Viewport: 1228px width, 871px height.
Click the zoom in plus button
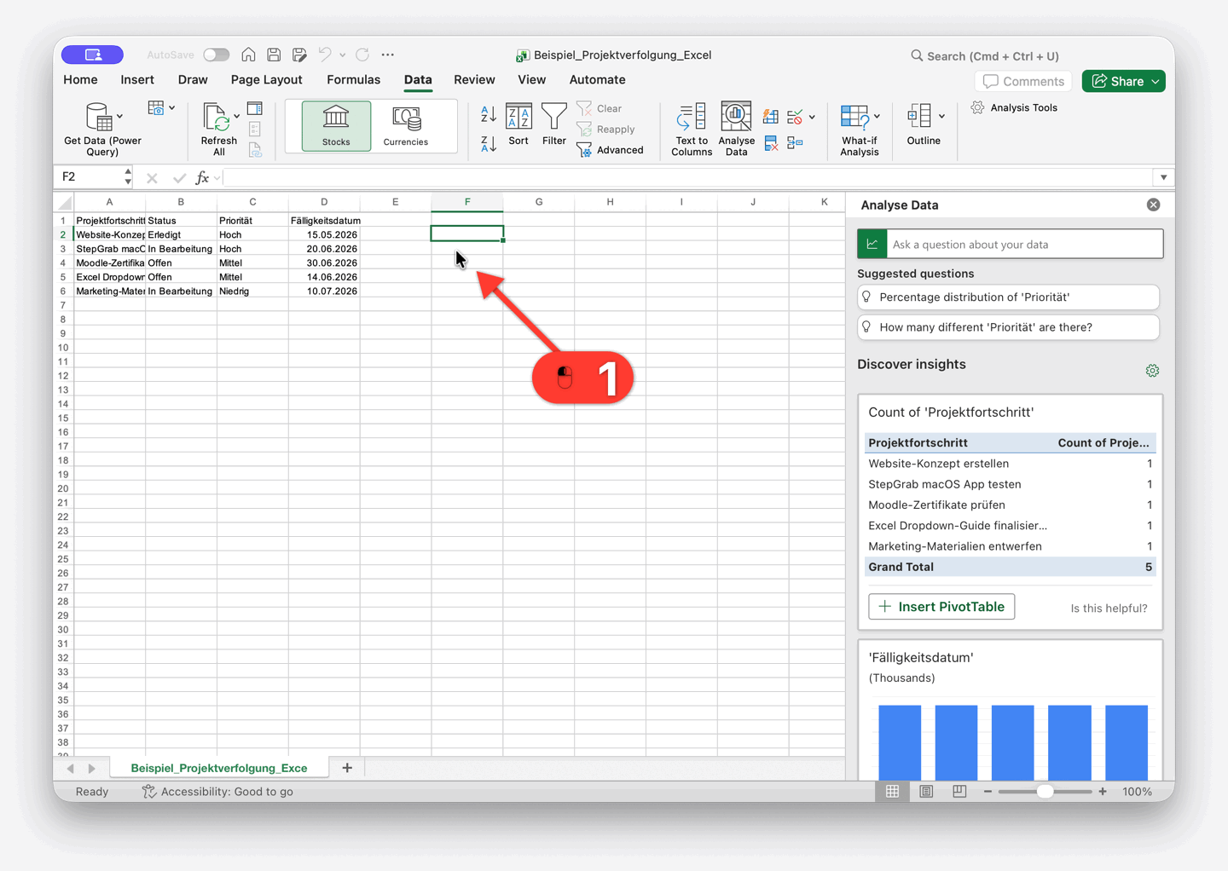point(1103,792)
